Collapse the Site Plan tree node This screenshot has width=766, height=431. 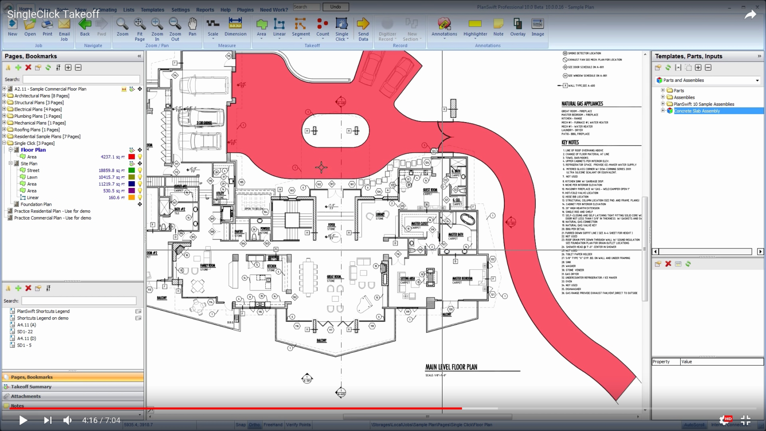coord(10,164)
